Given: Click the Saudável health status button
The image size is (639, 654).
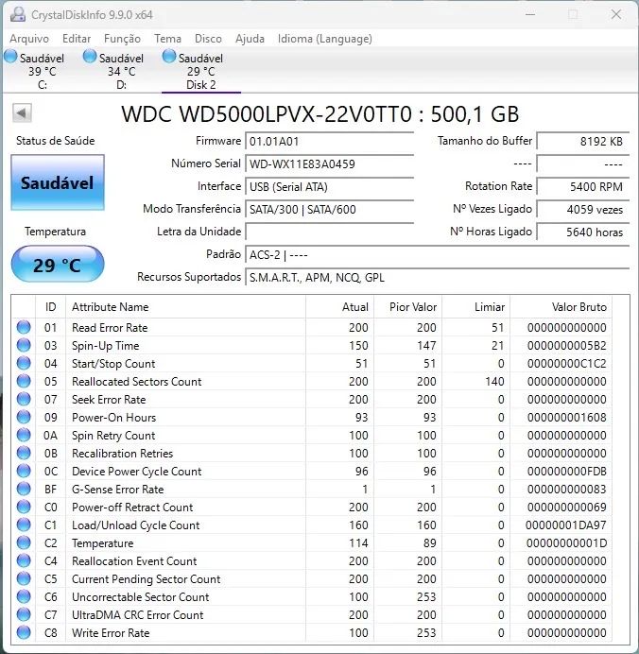Looking at the screenshot, I should [58, 182].
